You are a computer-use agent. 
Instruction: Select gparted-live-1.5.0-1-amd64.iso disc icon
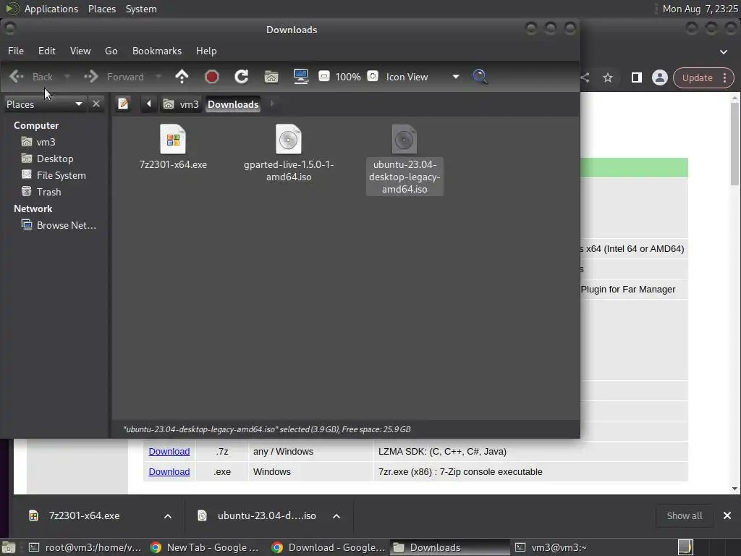pyautogui.click(x=288, y=139)
